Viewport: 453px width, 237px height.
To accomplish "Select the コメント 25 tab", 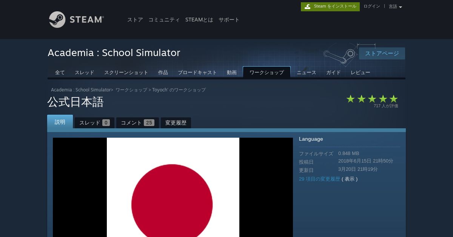I will click(x=137, y=123).
